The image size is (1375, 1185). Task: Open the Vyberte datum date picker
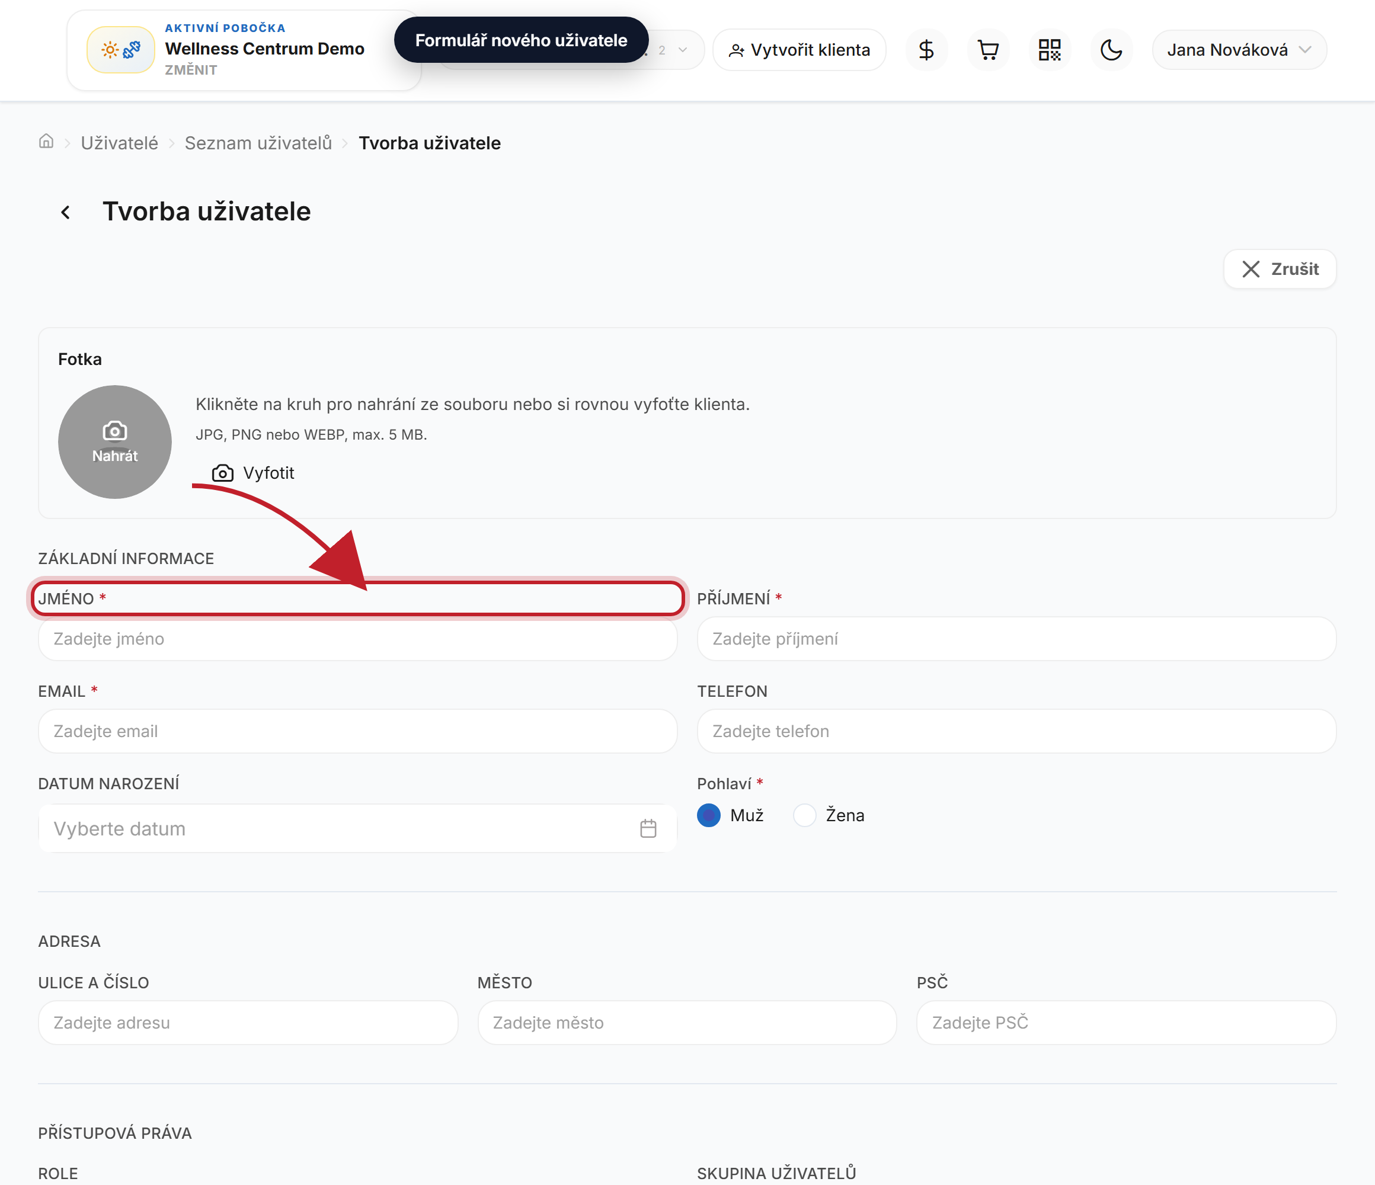click(x=358, y=829)
